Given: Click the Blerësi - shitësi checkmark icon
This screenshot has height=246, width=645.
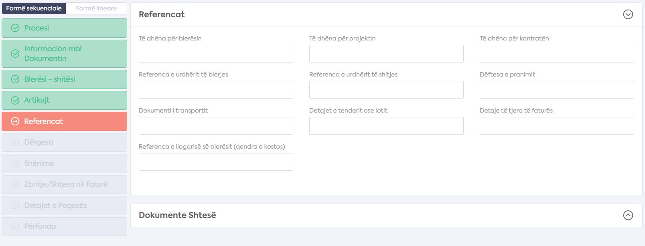Looking at the screenshot, I should [x=15, y=79].
